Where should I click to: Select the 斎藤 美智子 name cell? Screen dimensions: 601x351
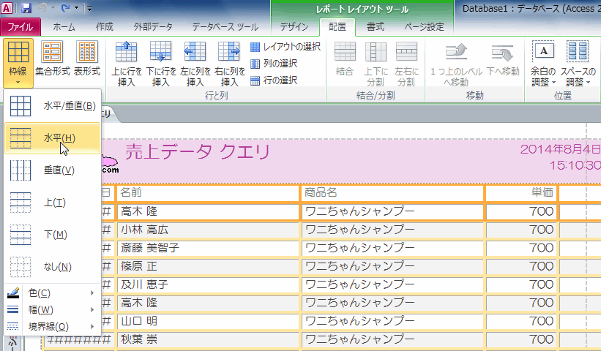pos(207,249)
